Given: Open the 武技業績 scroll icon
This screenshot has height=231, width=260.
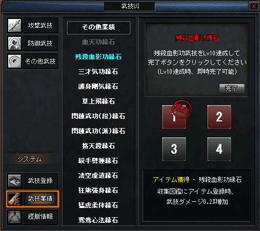Looking at the screenshot, I should [15, 199].
